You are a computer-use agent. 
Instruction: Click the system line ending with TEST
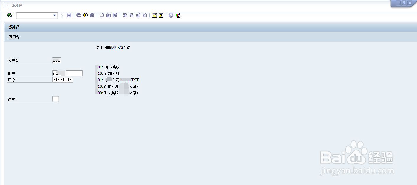118,80
